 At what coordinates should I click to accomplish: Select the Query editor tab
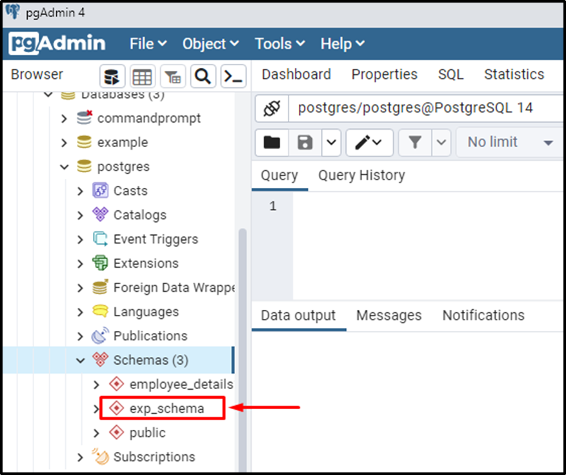(x=279, y=175)
